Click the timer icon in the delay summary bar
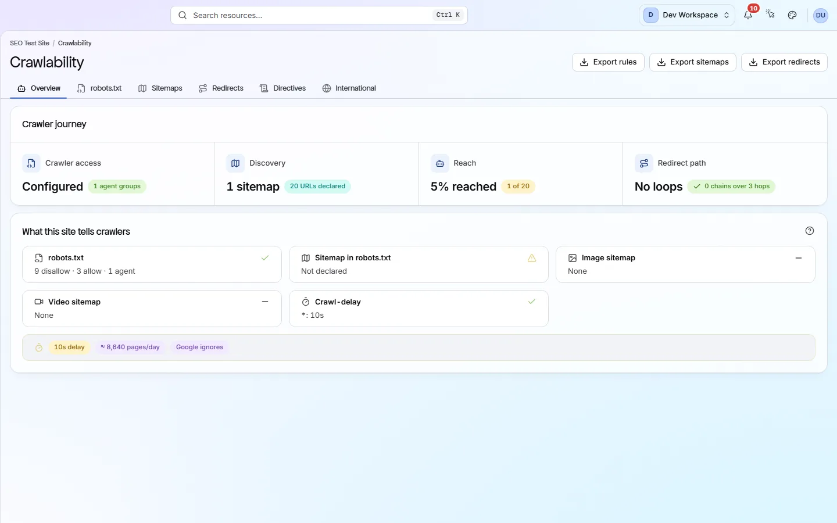Image resolution: width=837 pixels, height=523 pixels. point(39,348)
